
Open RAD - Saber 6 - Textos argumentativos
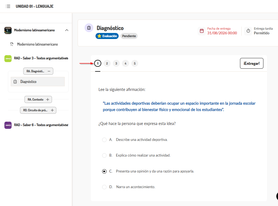pos(41,125)
